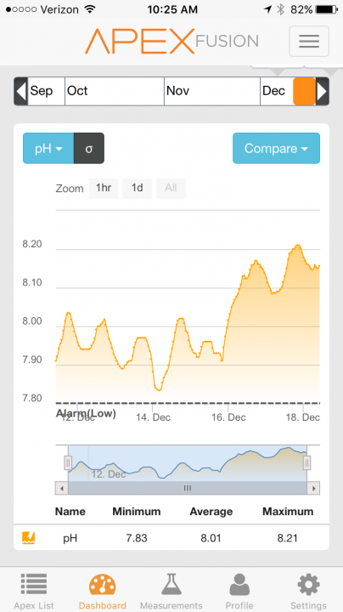This screenshot has width=343, height=612.
Task: Click the timeline left arrow
Action: pyautogui.click(x=20, y=91)
